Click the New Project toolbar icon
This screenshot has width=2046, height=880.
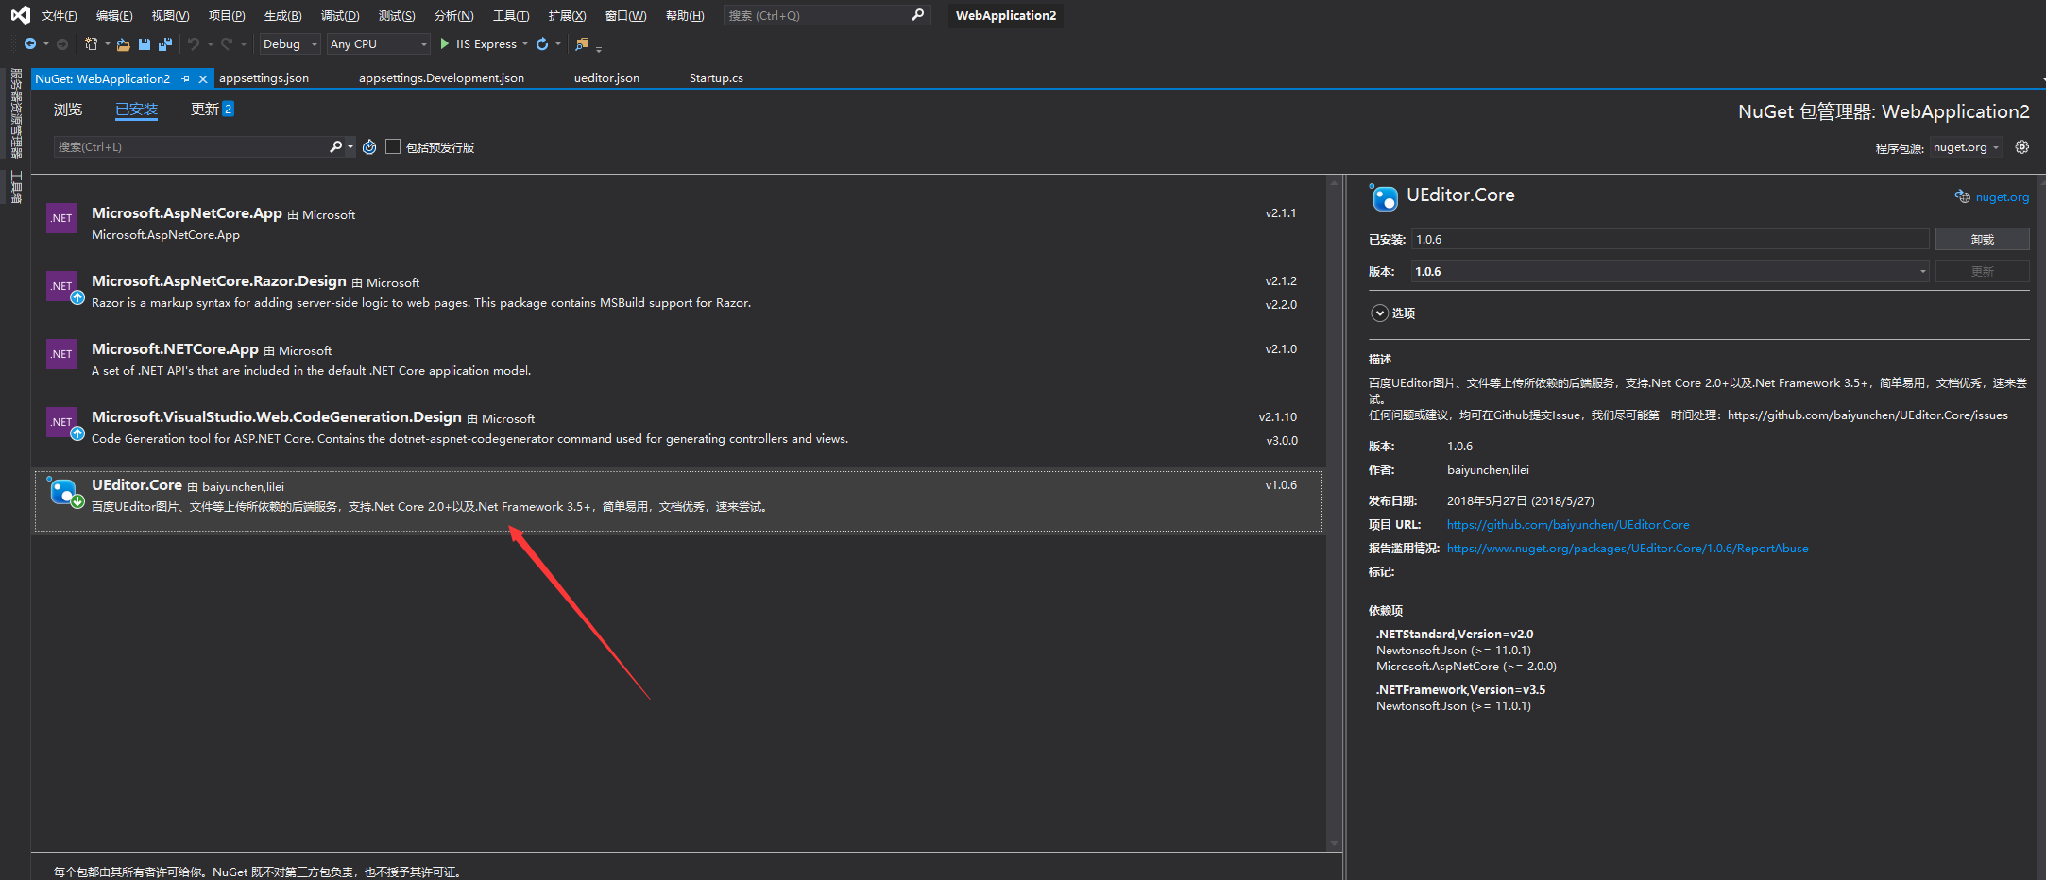pos(92,44)
